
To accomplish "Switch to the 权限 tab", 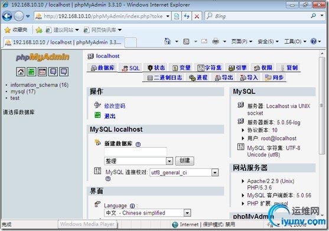I will coord(263,68).
